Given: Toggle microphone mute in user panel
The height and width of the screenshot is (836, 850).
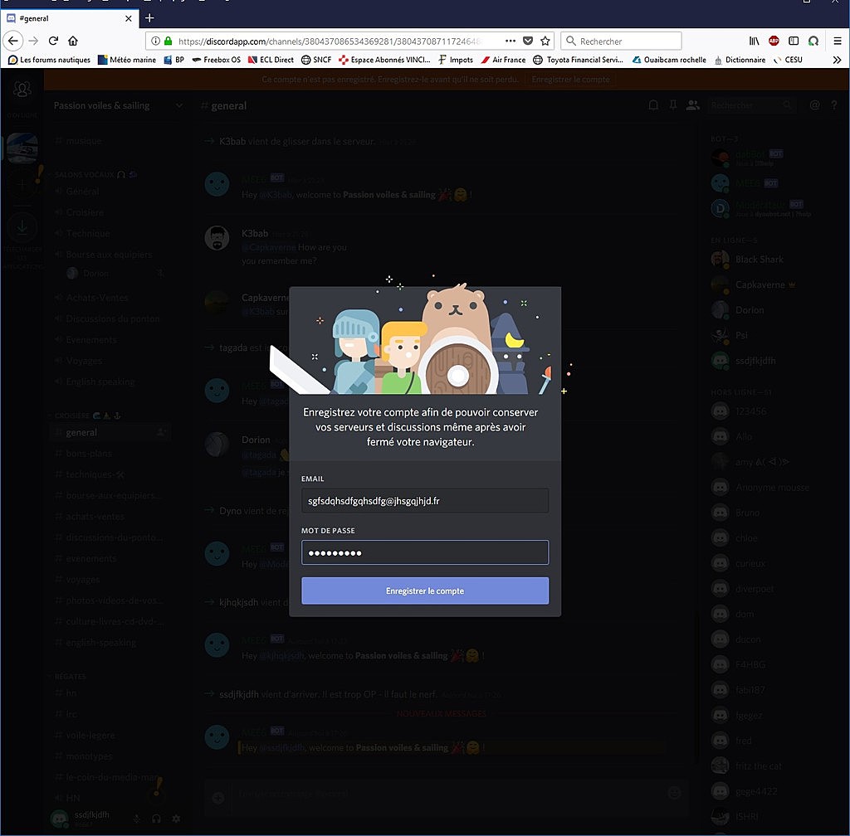Looking at the screenshot, I should 137,819.
